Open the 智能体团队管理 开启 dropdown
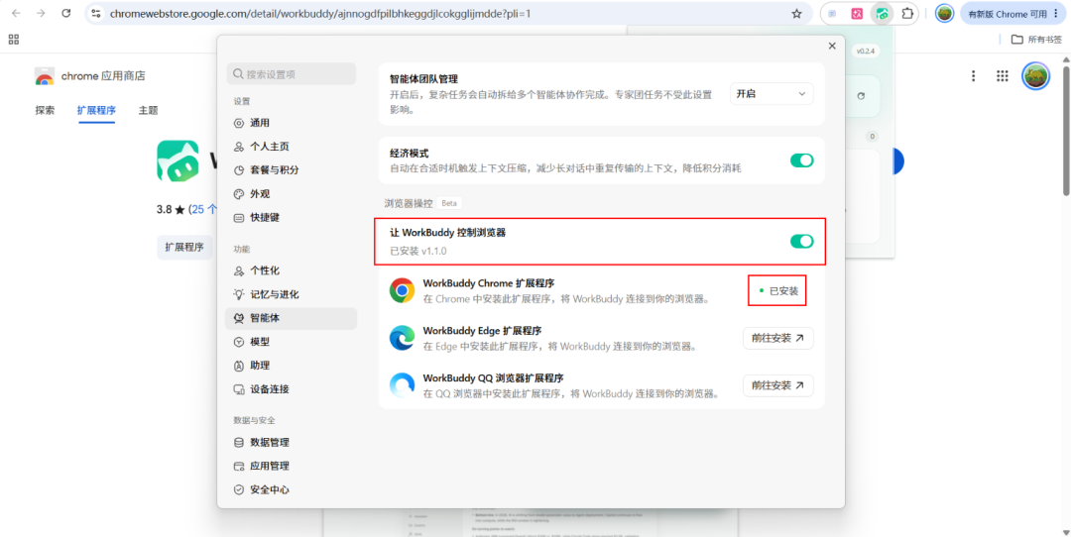 click(x=772, y=94)
